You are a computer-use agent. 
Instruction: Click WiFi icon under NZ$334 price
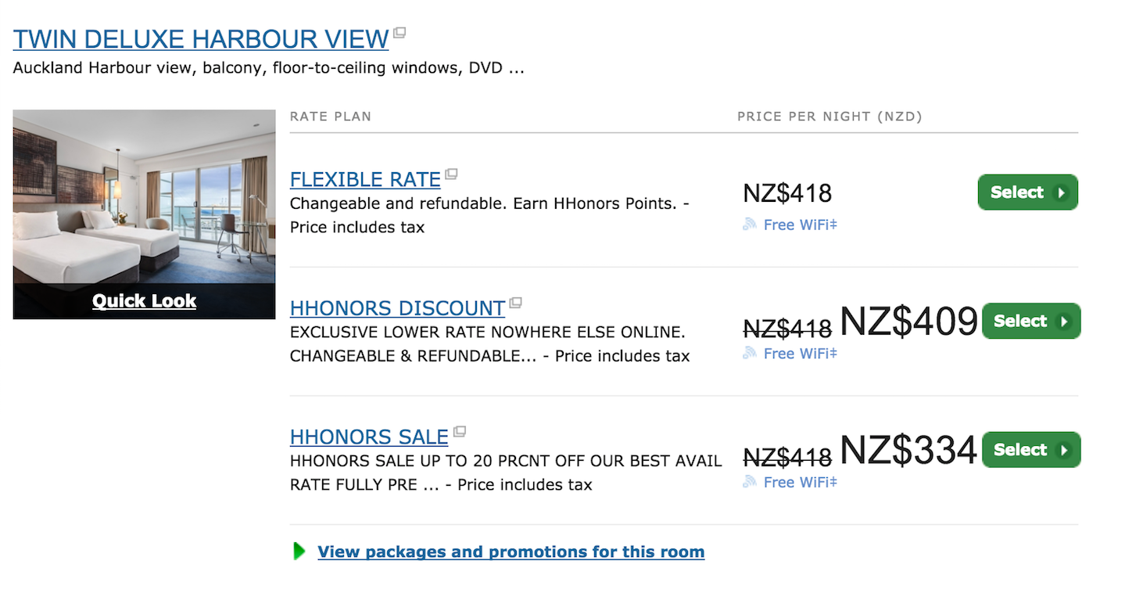(750, 482)
